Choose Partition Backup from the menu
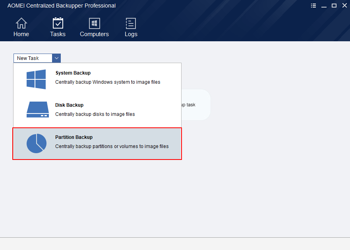350x250 pixels. coord(97,144)
